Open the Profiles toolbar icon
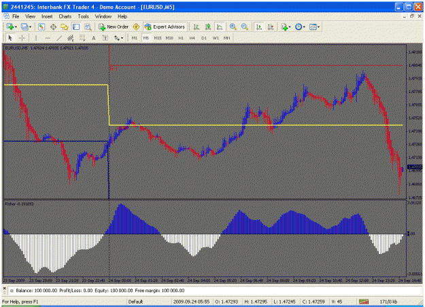The width and height of the screenshot is (425, 307). 24,26
